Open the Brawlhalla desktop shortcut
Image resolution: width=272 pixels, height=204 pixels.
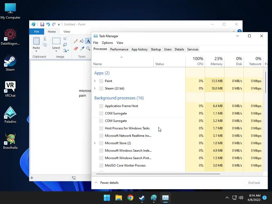tap(10, 141)
